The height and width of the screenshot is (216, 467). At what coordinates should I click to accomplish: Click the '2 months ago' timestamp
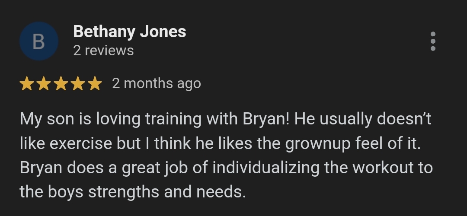(x=156, y=83)
